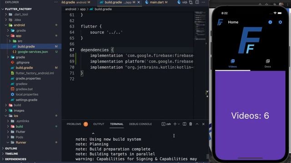Close the terminal panel
This screenshot has height=163, width=291.
(x=203, y=124)
